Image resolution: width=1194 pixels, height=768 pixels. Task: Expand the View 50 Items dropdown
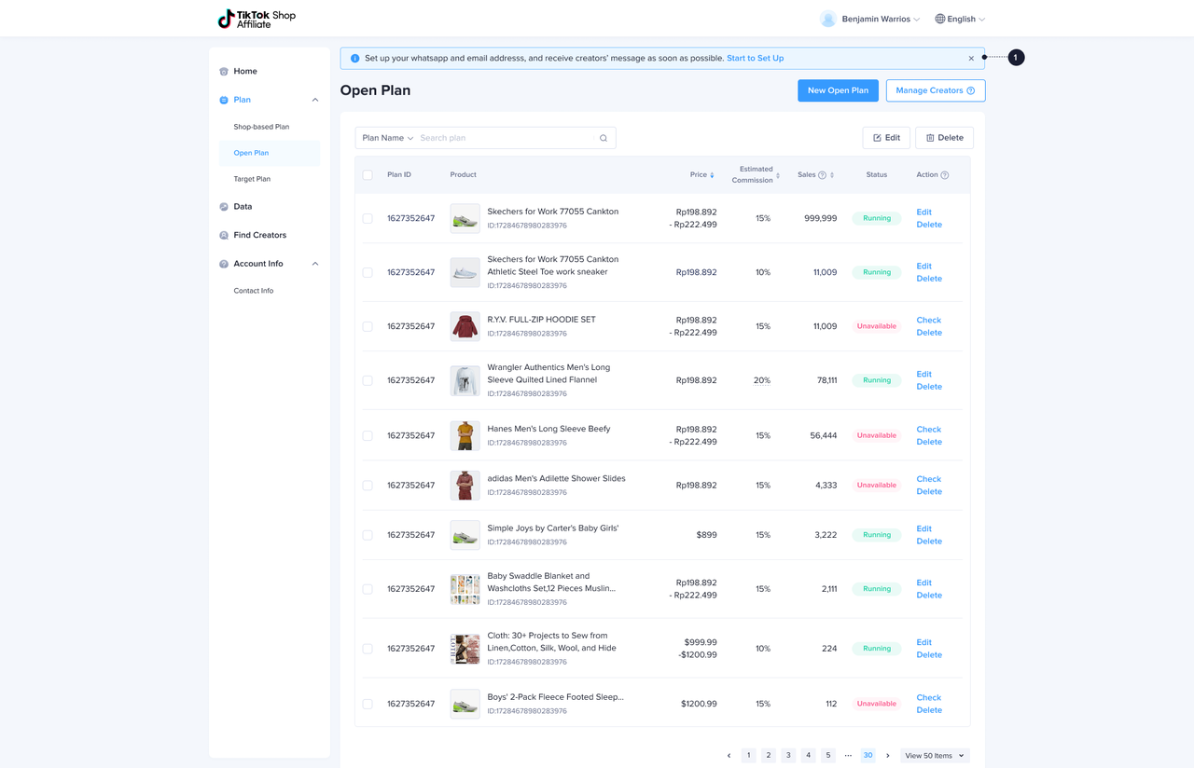pyautogui.click(x=935, y=756)
